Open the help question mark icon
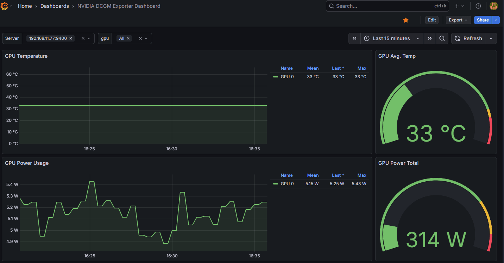The image size is (504, 263). point(478,6)
